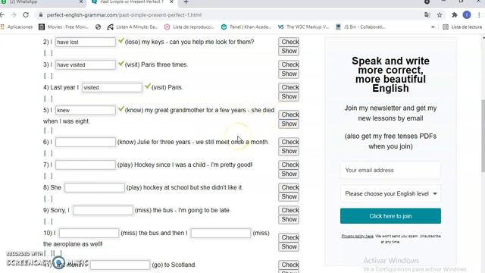Open the 'Privacy policy here' link

(x=357, y=236)
